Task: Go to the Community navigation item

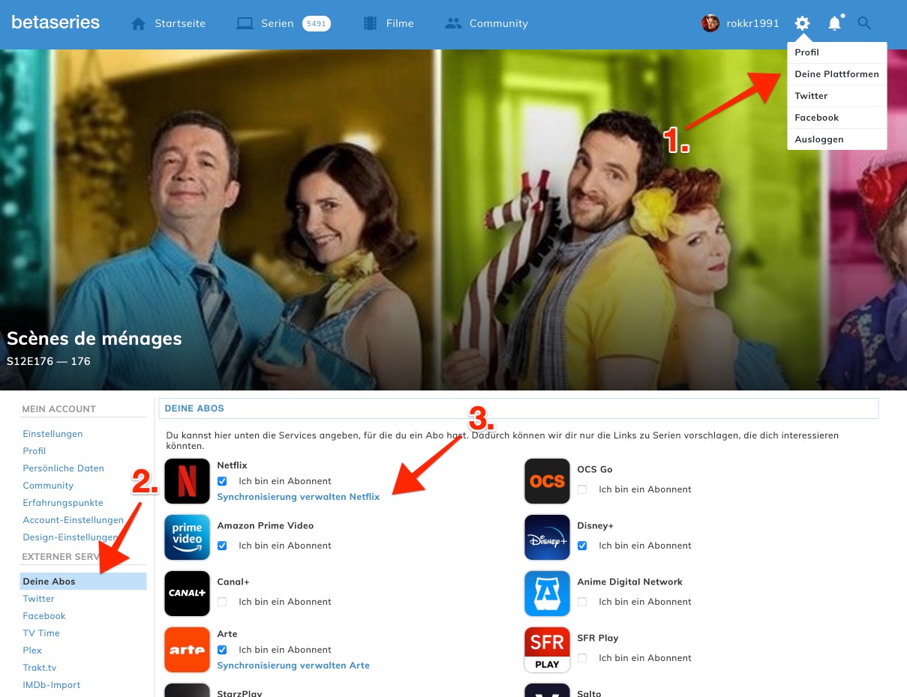Action: (498, 23)
